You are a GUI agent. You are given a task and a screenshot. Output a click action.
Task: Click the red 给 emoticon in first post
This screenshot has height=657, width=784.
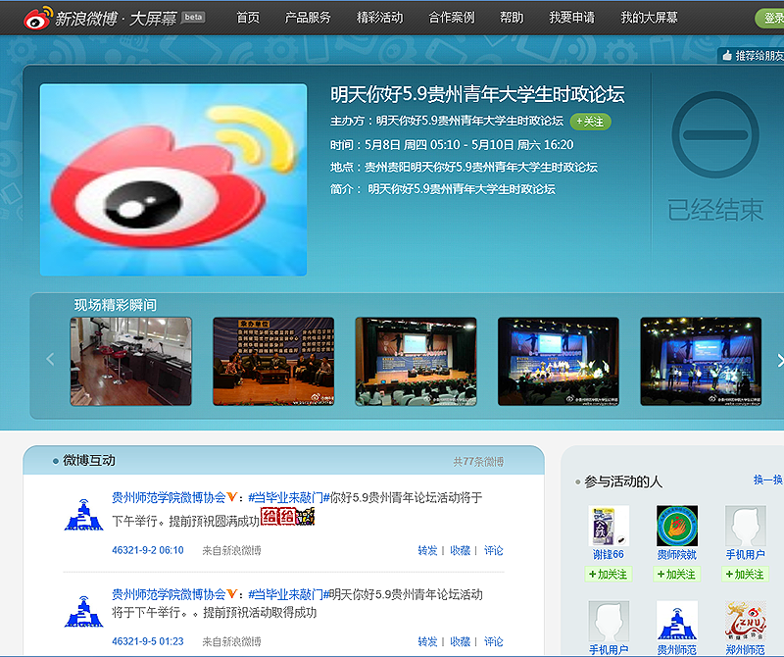[270, 517]
